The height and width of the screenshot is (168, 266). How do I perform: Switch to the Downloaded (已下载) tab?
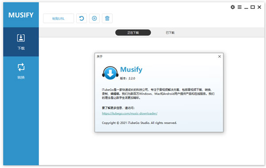(x=170, y=33)
